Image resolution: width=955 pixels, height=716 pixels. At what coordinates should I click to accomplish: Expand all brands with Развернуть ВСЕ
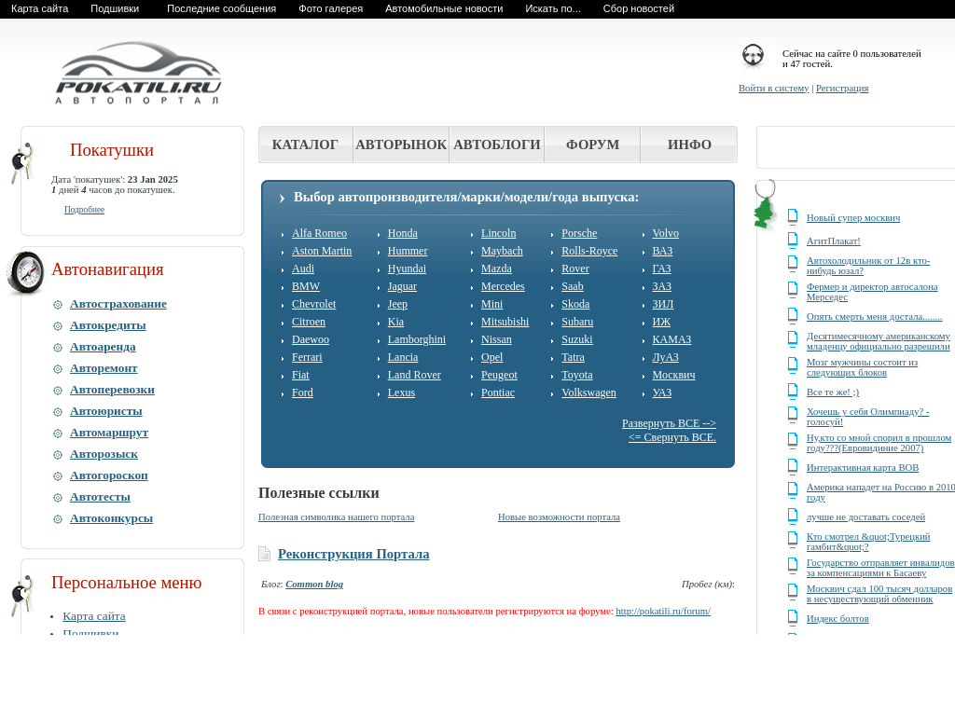[669, 423]
